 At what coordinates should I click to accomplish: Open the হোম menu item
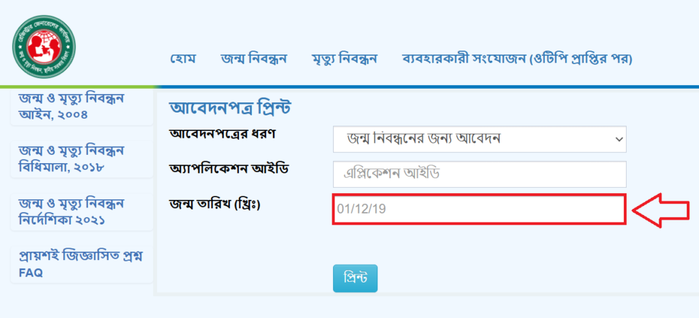(x=183, y=59)
